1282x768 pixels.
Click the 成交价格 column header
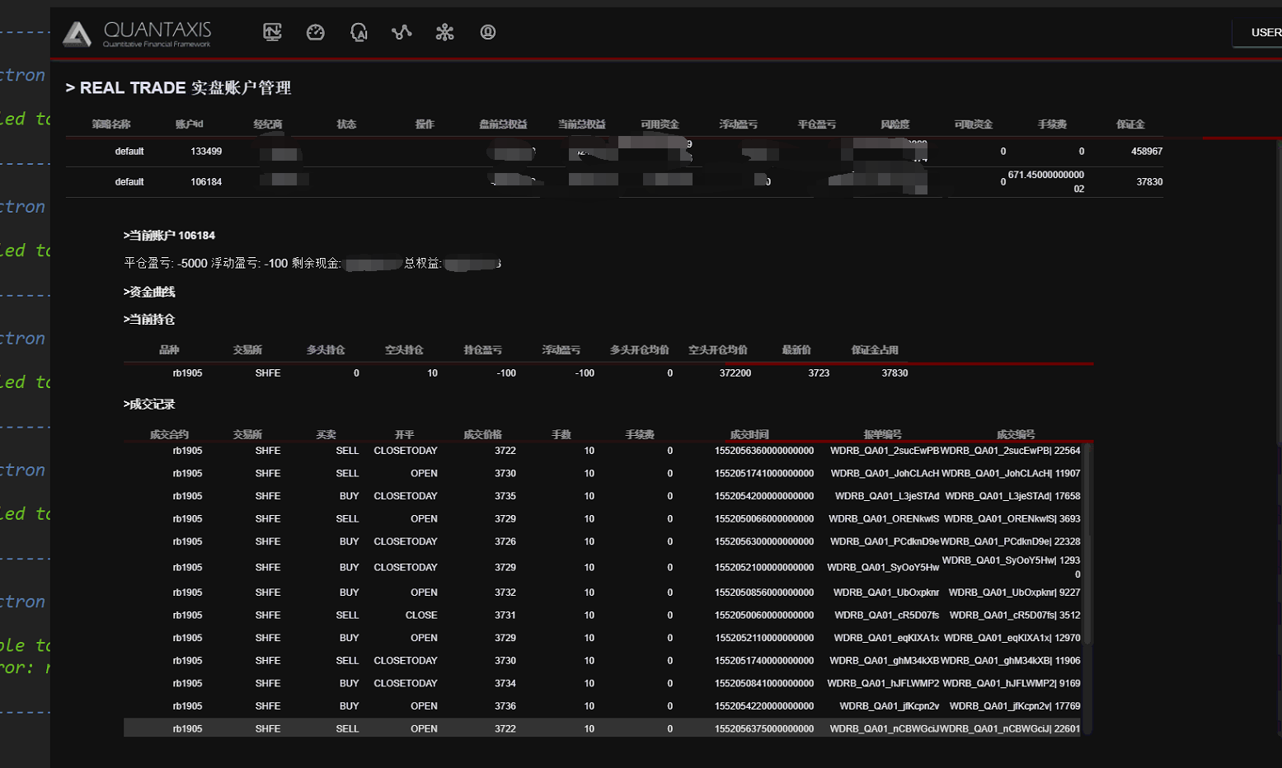click(482, 434)
